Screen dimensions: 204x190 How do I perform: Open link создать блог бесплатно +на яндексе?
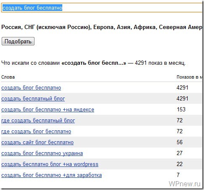tap(48, 110)
